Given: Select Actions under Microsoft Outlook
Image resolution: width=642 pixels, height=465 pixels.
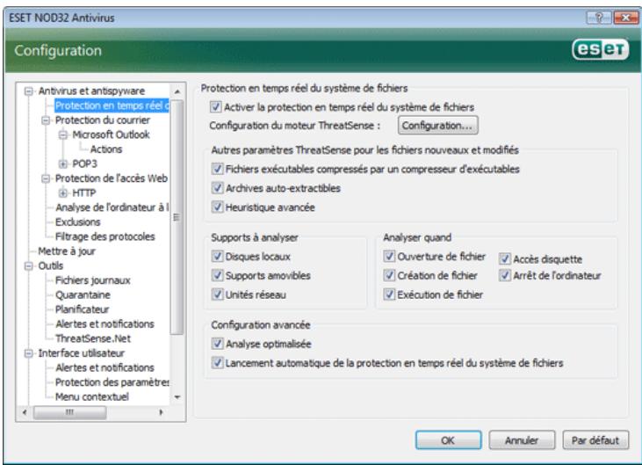Looking at the screenshot, I should (106, 149).
